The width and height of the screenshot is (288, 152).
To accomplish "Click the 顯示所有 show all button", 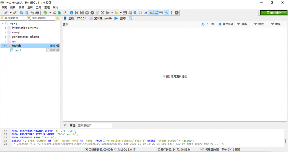I will (x=226, y=24).
